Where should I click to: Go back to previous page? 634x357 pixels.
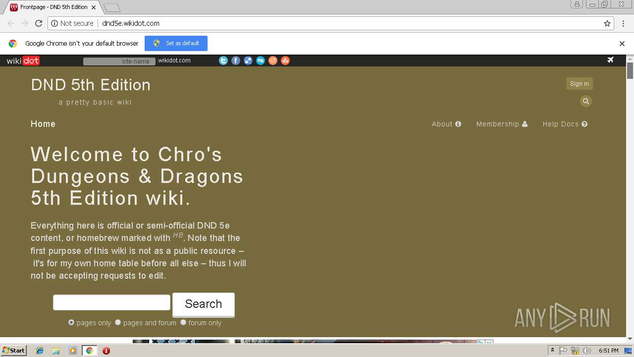pos(11,23)
